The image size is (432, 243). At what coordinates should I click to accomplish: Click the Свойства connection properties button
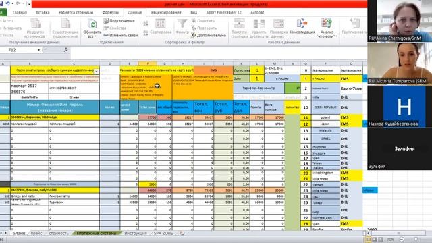pyautogui.click(x=115, y=28)
